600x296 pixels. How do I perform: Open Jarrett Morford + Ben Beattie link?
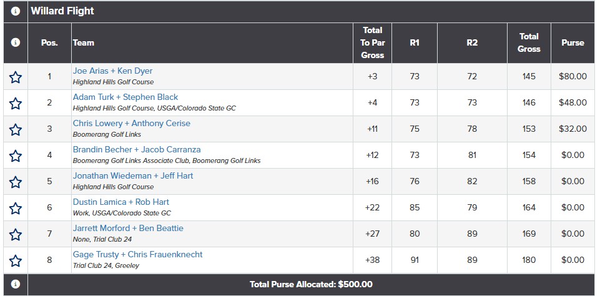click(128, 228)
